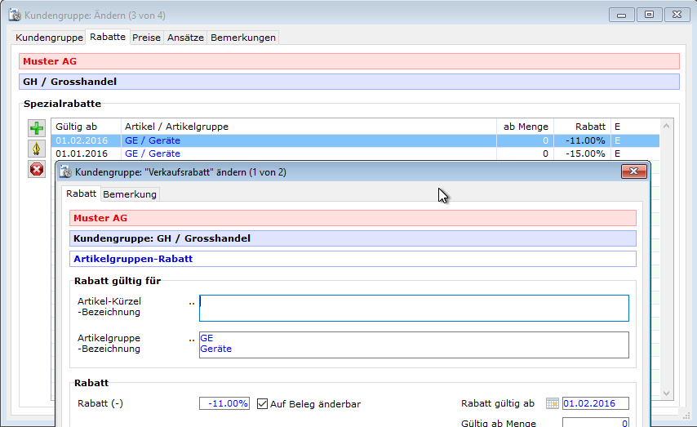Sort by Gültig ab column header
The height and width of the screenshot is (427, 697).
(86, 127)
